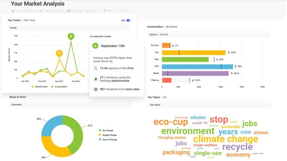Image resolution: width=287 pixels, height=161 pixels.
Task: Open the Post link in reposts line
Action: tap(131, 68)
